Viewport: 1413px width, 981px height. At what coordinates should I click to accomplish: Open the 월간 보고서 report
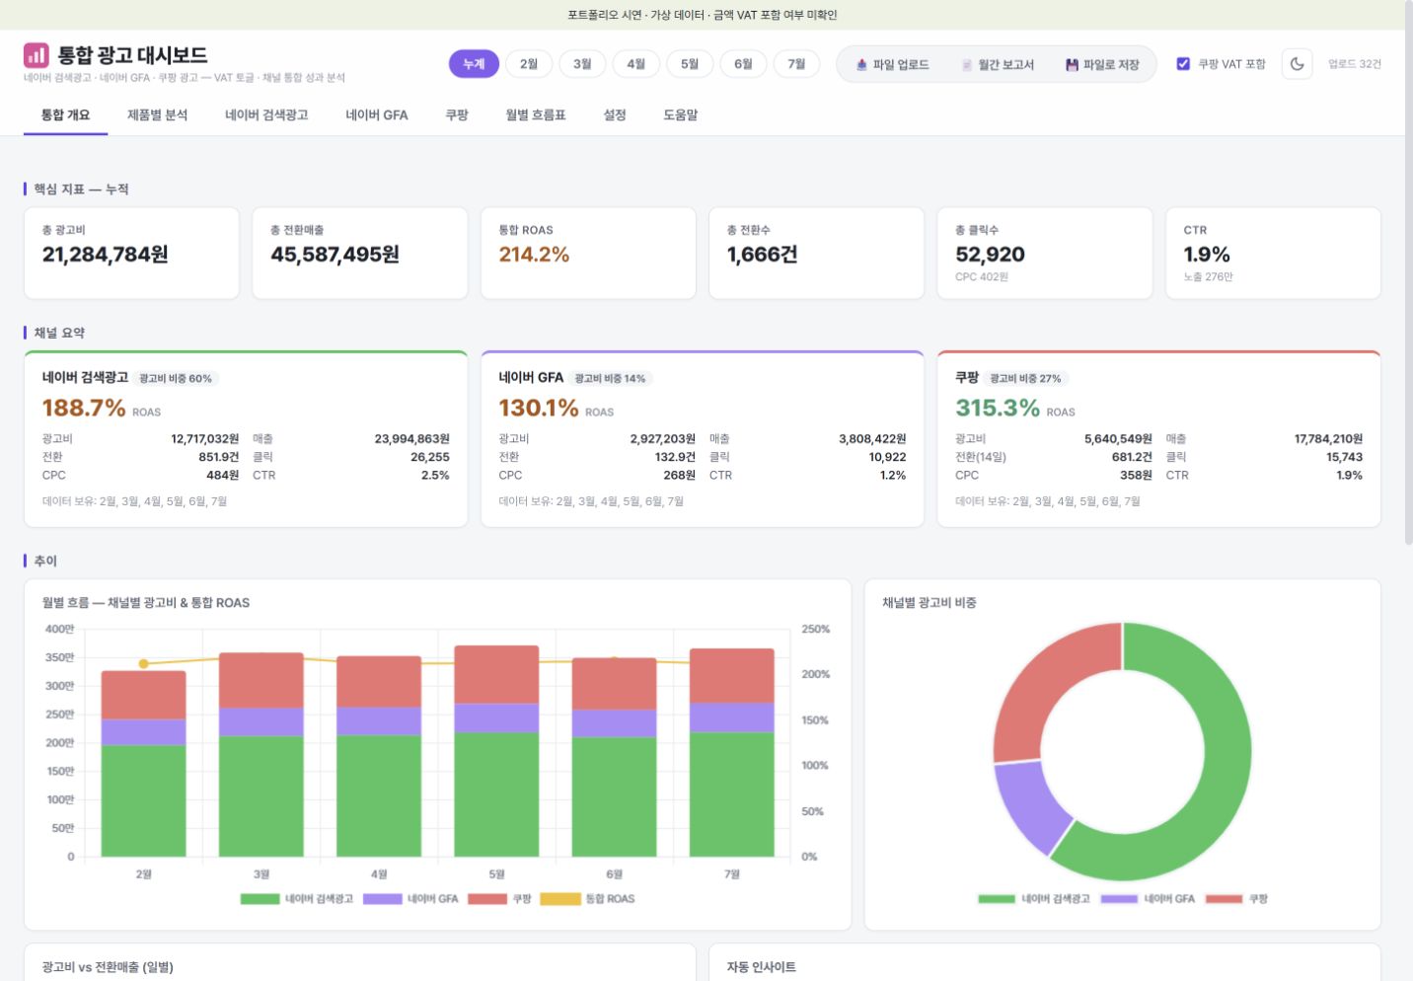click(x=998, y=64)
